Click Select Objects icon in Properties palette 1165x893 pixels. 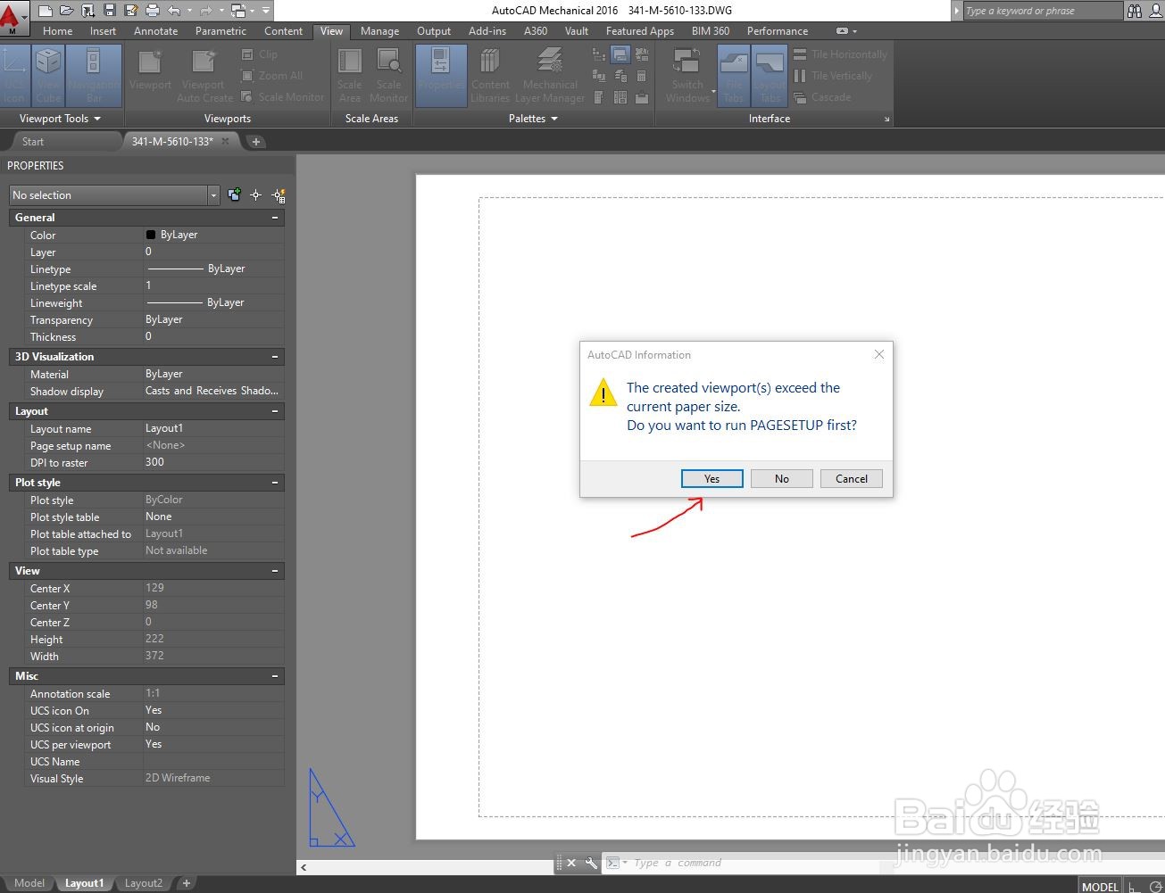click(x=256, y=194)
